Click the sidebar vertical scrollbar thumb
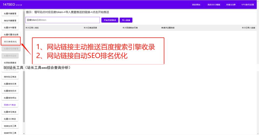Viewport: 259px width, 135px height. coord(24,67)
